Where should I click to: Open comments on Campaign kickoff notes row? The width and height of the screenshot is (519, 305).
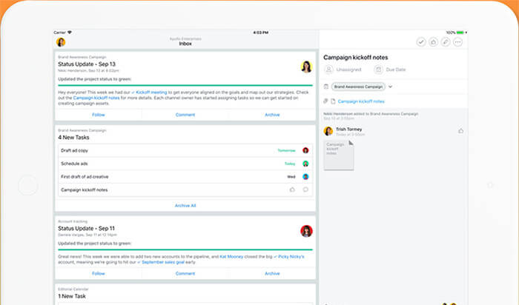(305, 190)
